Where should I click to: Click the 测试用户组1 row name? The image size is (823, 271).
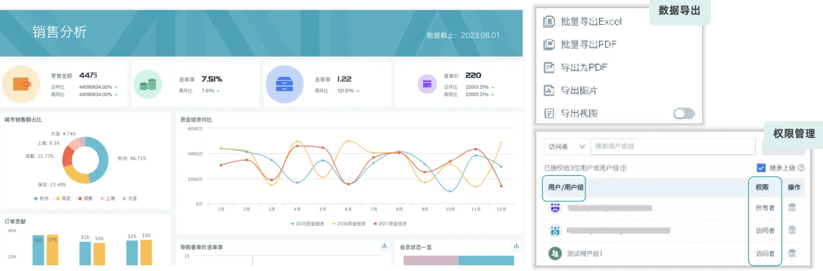coord(585,253)
